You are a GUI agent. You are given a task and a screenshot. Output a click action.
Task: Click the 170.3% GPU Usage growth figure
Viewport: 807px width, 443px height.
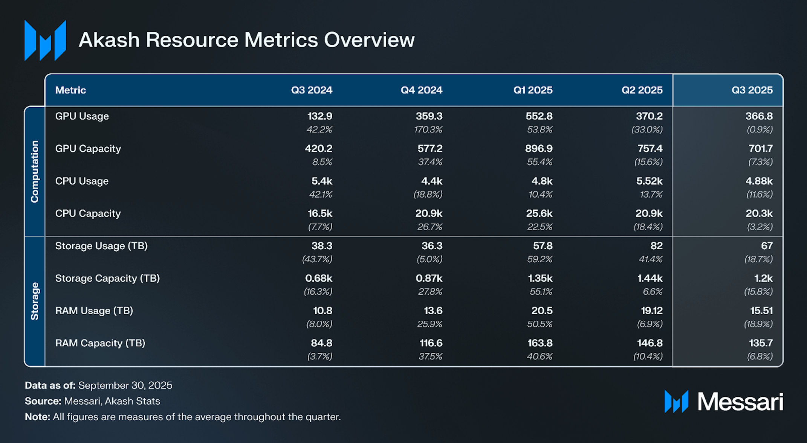click(428, 130)
